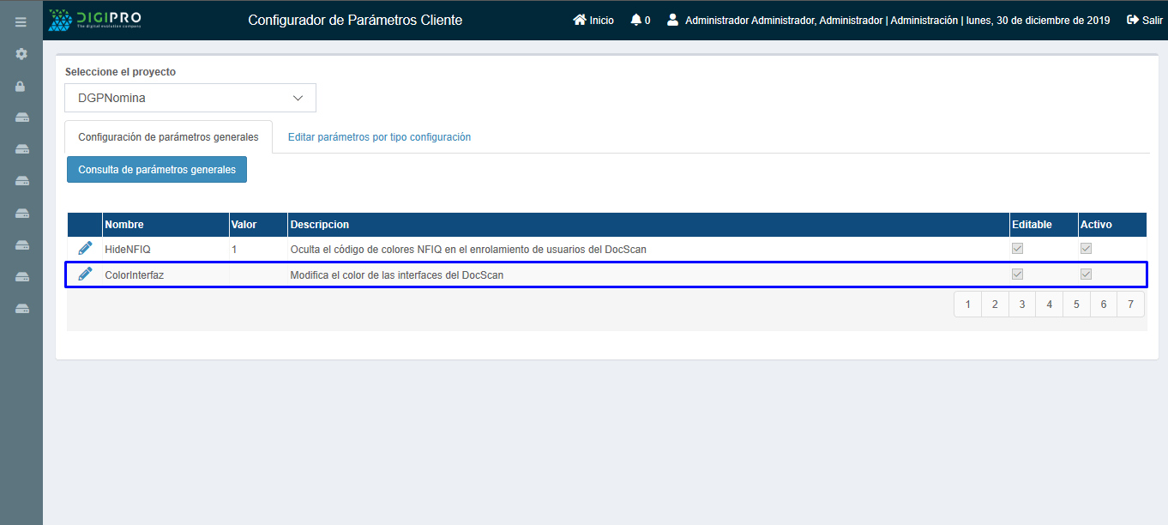Viewport: 1168px width, 525px height.
Task: Click the user profile icon in header
Action: click(672, 20)
